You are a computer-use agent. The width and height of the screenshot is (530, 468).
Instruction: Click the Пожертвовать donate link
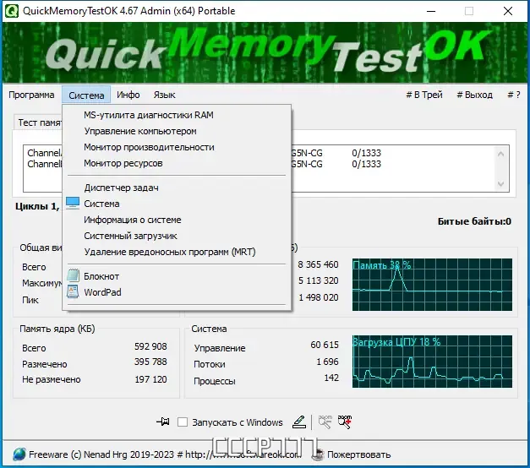pyautogui.click(x=358, y=454)
